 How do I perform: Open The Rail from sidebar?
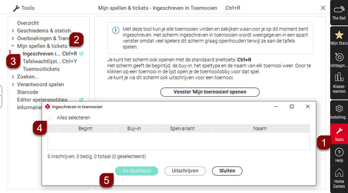(339, 13)
